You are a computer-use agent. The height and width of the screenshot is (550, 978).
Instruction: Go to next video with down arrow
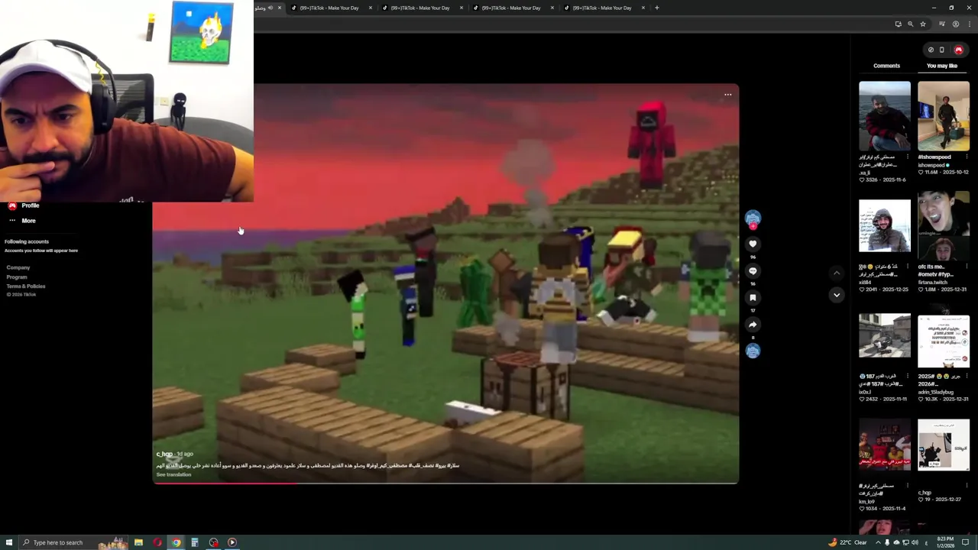(x=837, y=295)
